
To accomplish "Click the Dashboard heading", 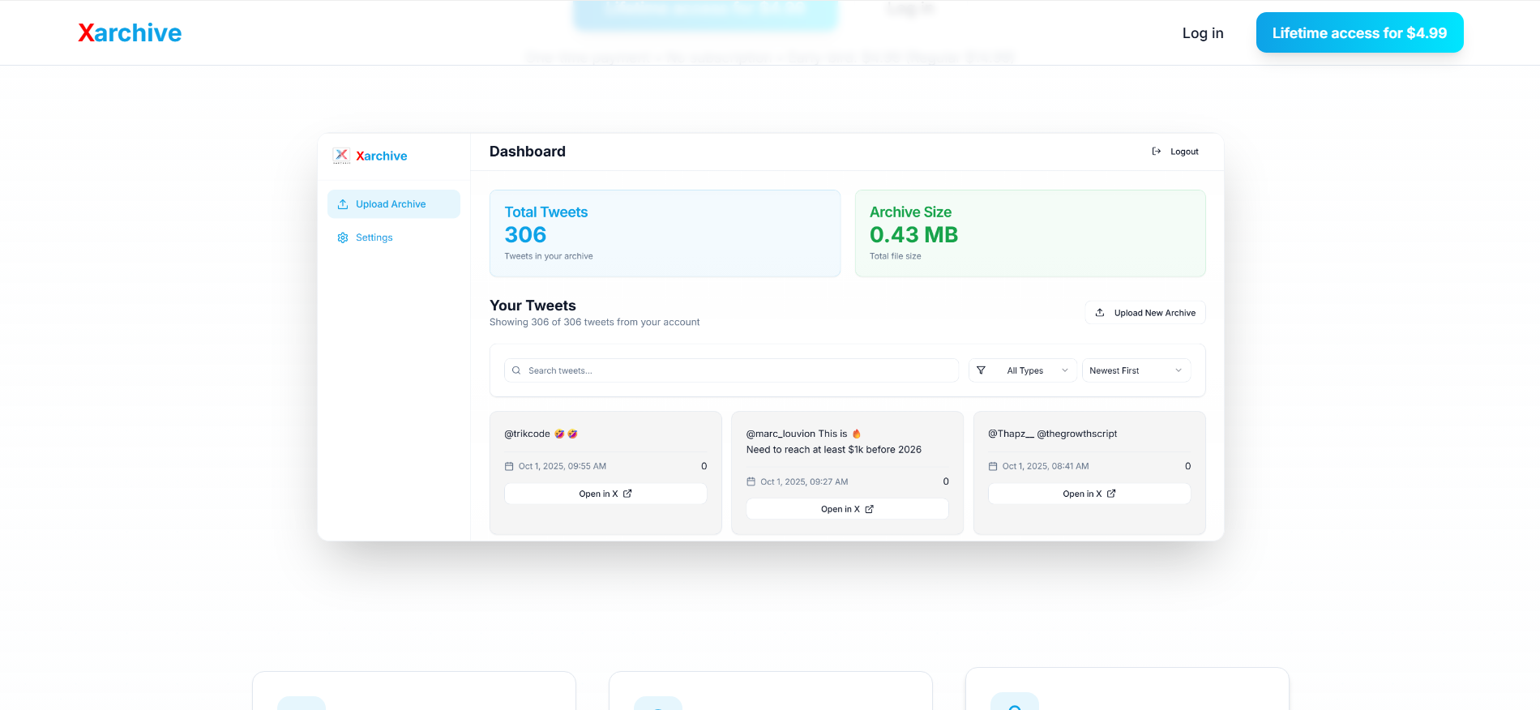I will [x=528, y=152].
